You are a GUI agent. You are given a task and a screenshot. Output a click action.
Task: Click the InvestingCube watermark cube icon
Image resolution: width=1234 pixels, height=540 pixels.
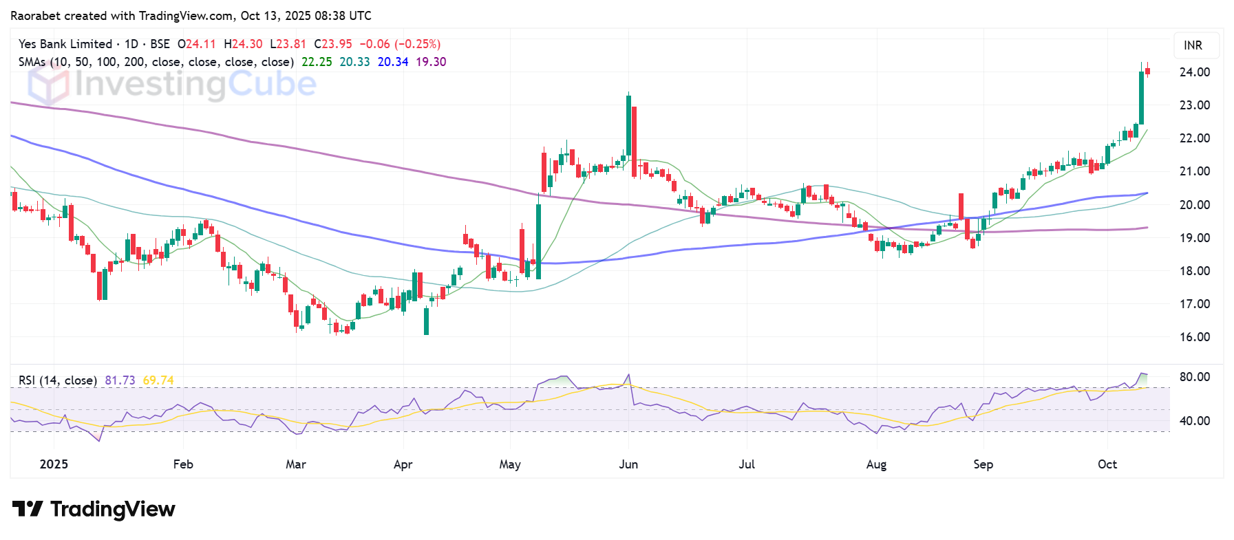(48, 85)
